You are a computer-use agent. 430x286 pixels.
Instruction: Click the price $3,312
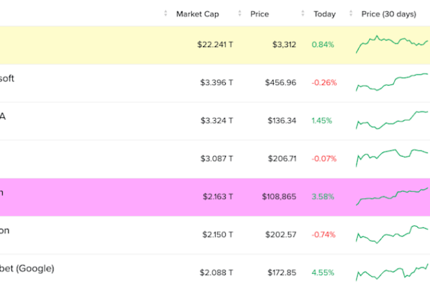click(284, 44)
